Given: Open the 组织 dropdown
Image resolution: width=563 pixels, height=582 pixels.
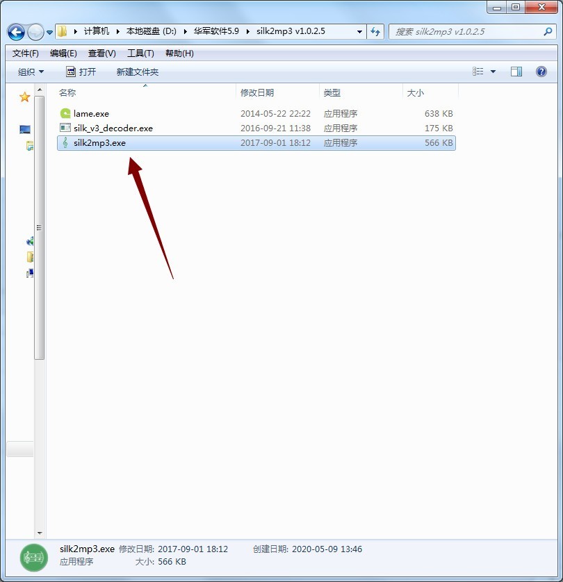Looking at the screenshot, I should (x=31, y=72).
